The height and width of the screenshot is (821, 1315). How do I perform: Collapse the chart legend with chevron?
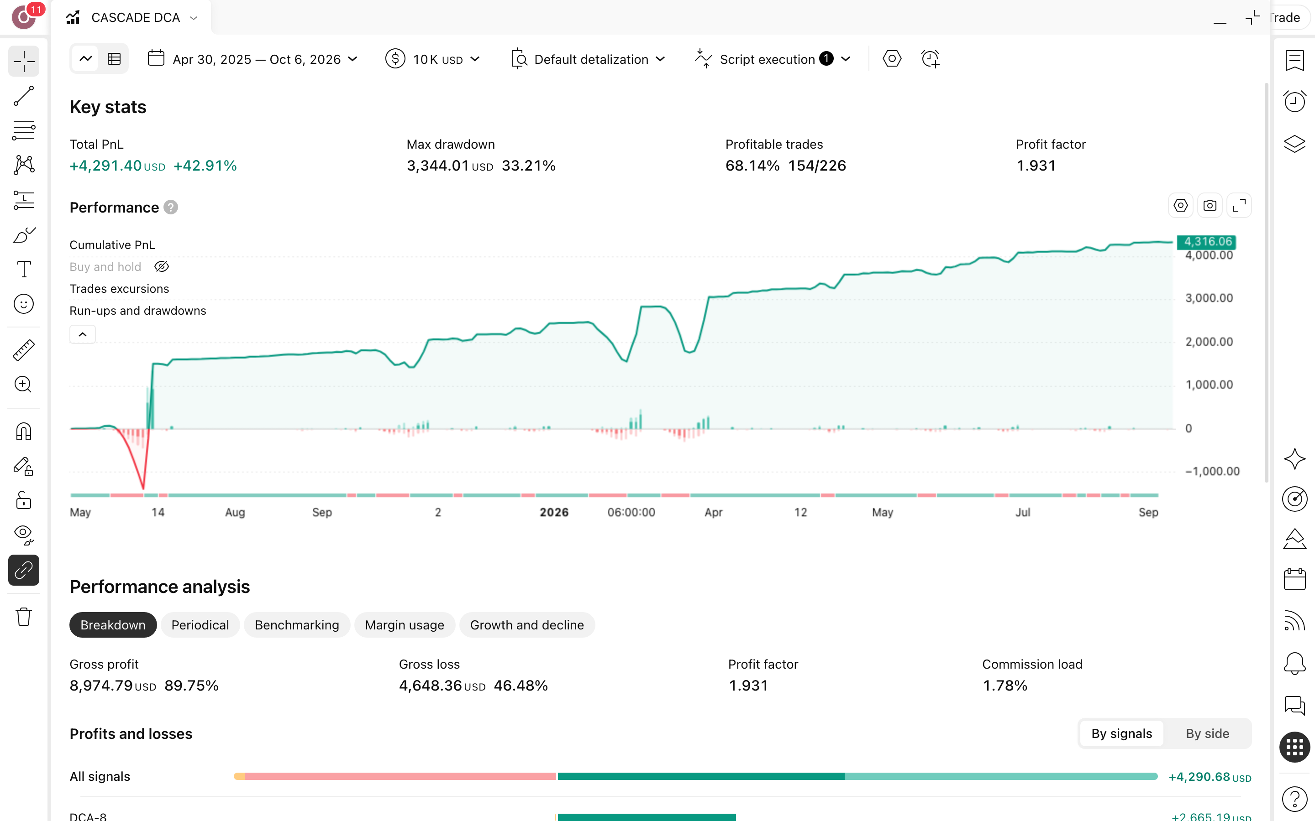[x=83, y=334]
